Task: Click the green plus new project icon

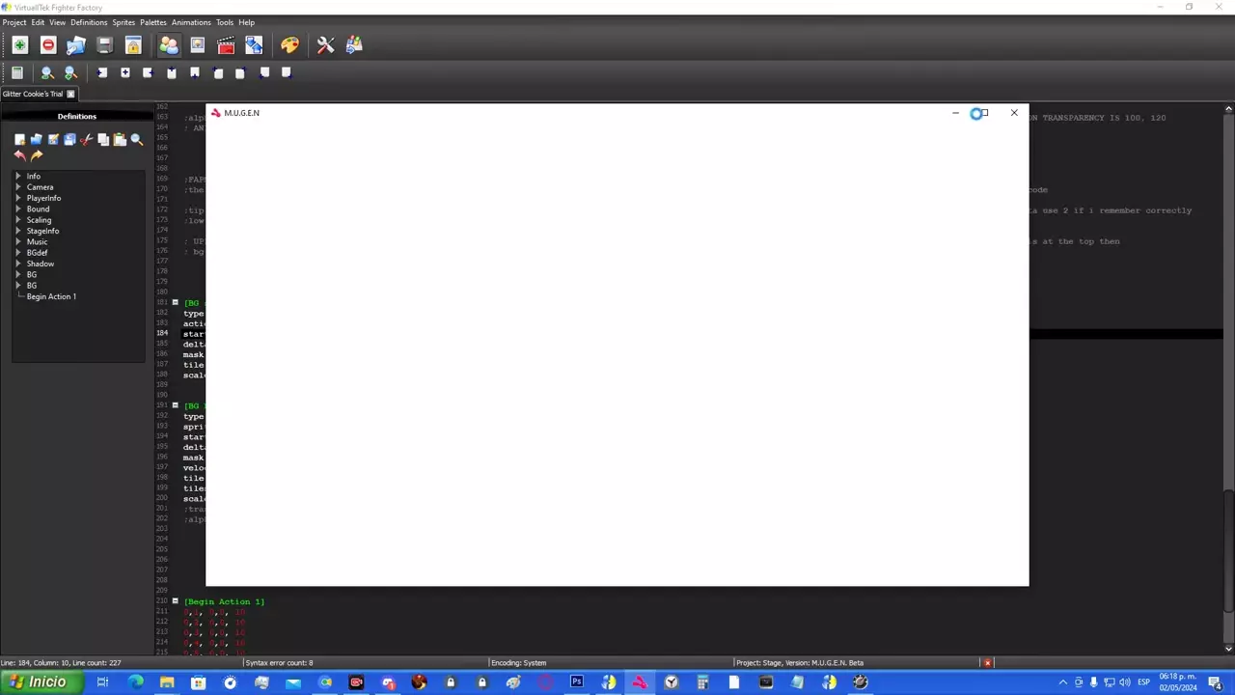Action: coord(19,45)
